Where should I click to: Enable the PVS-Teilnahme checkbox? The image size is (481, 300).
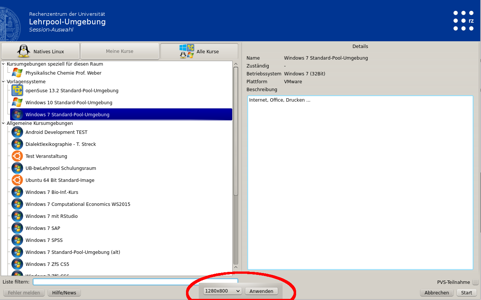(475, 282)
